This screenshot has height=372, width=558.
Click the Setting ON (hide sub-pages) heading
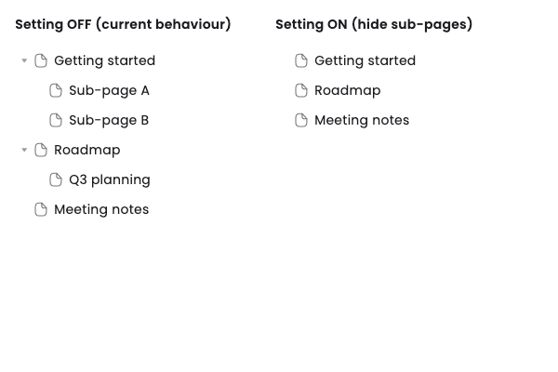[374, 24]
